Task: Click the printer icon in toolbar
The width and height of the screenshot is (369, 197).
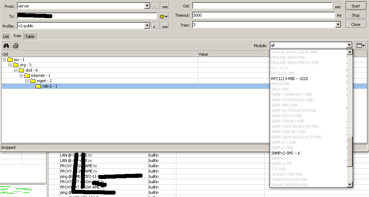Action: [16, 45]
